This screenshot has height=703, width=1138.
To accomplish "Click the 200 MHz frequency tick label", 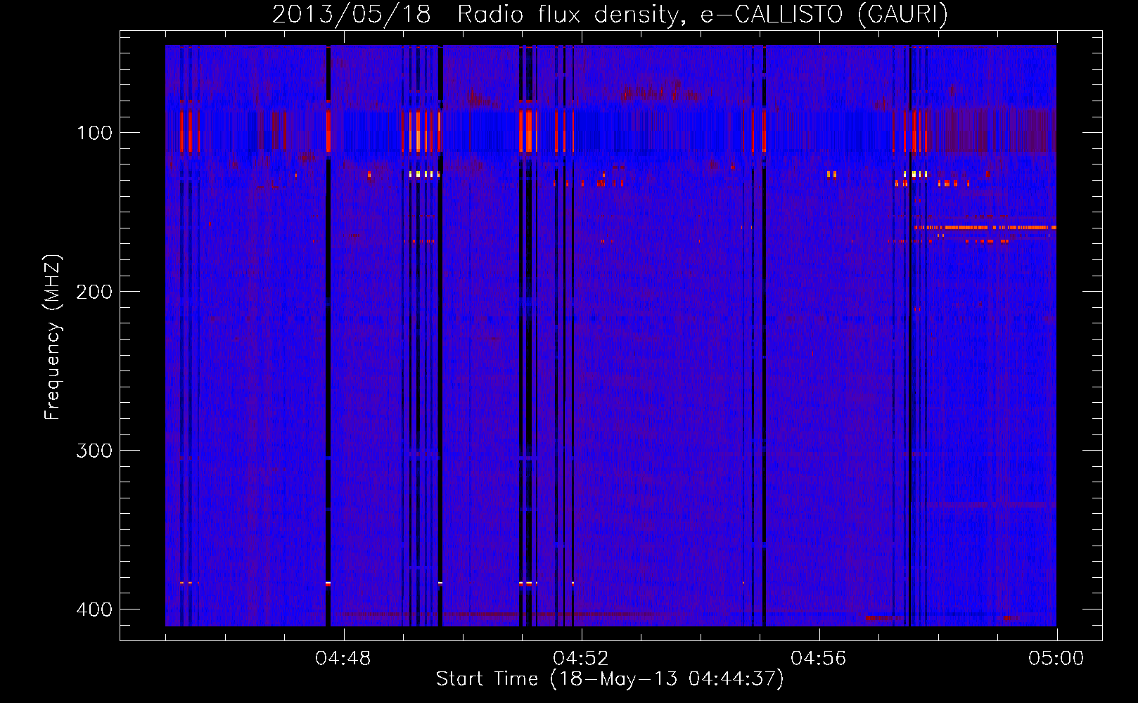I will [94, 292].
